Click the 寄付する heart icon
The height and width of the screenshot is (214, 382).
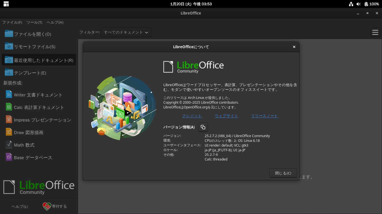[47, 206]
